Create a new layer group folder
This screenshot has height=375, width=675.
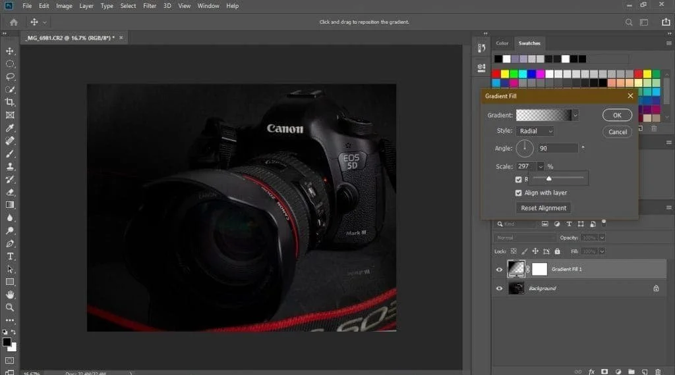click(631, 372)
